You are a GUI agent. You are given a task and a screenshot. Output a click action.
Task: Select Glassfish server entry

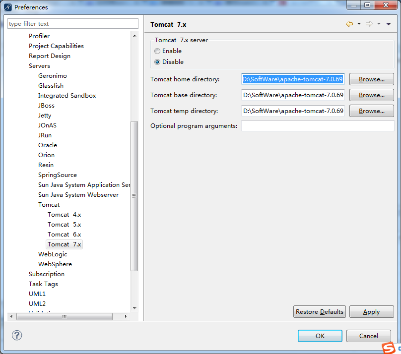coord(51,86)
